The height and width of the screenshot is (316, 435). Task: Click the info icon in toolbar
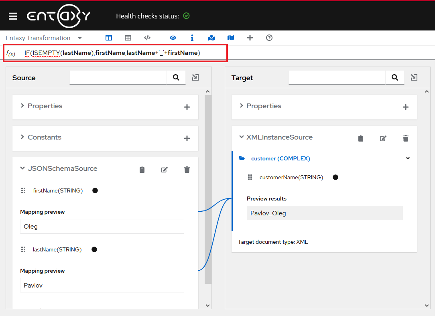pyautogui.click(x=192, y=38)
